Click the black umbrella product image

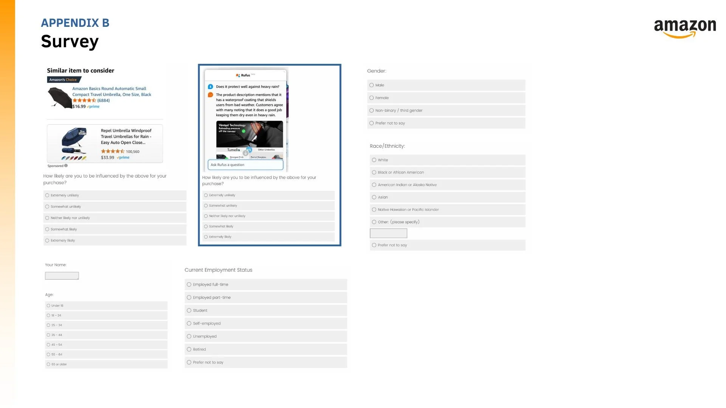click(59, 98)
